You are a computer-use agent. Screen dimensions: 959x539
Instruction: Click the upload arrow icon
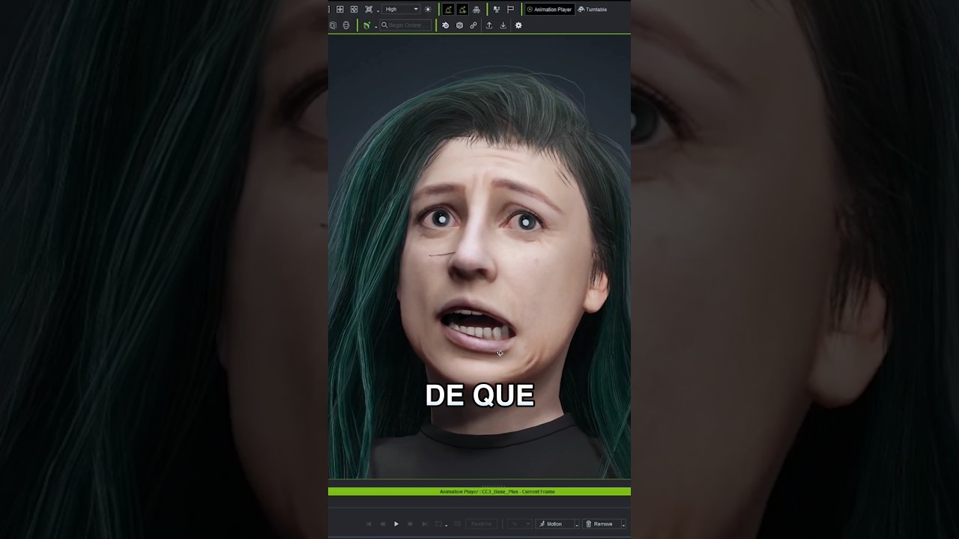489,25
